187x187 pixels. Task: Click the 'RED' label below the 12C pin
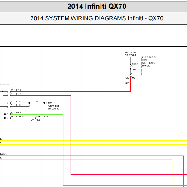click(x=127, y=83)
